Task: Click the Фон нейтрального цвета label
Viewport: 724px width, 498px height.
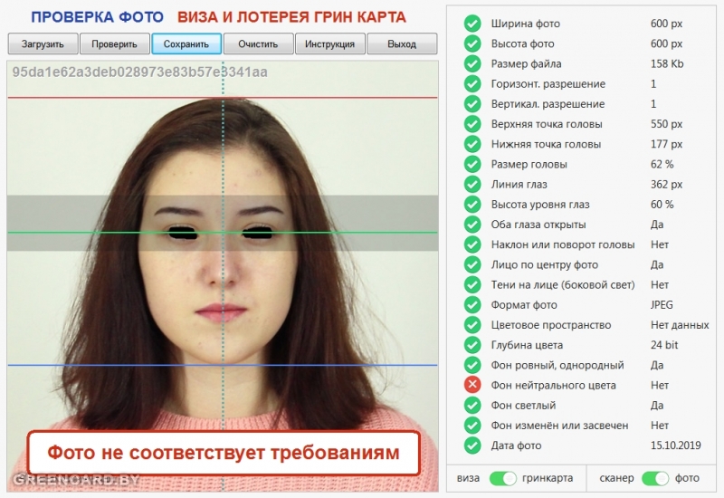Action: 553,386
